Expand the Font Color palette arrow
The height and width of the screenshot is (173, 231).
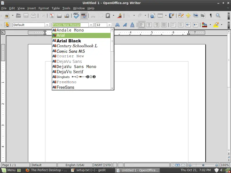pyautogui.click(x=210, y=25)
